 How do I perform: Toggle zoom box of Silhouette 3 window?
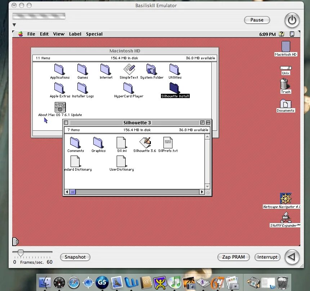[x=202, y=123]
